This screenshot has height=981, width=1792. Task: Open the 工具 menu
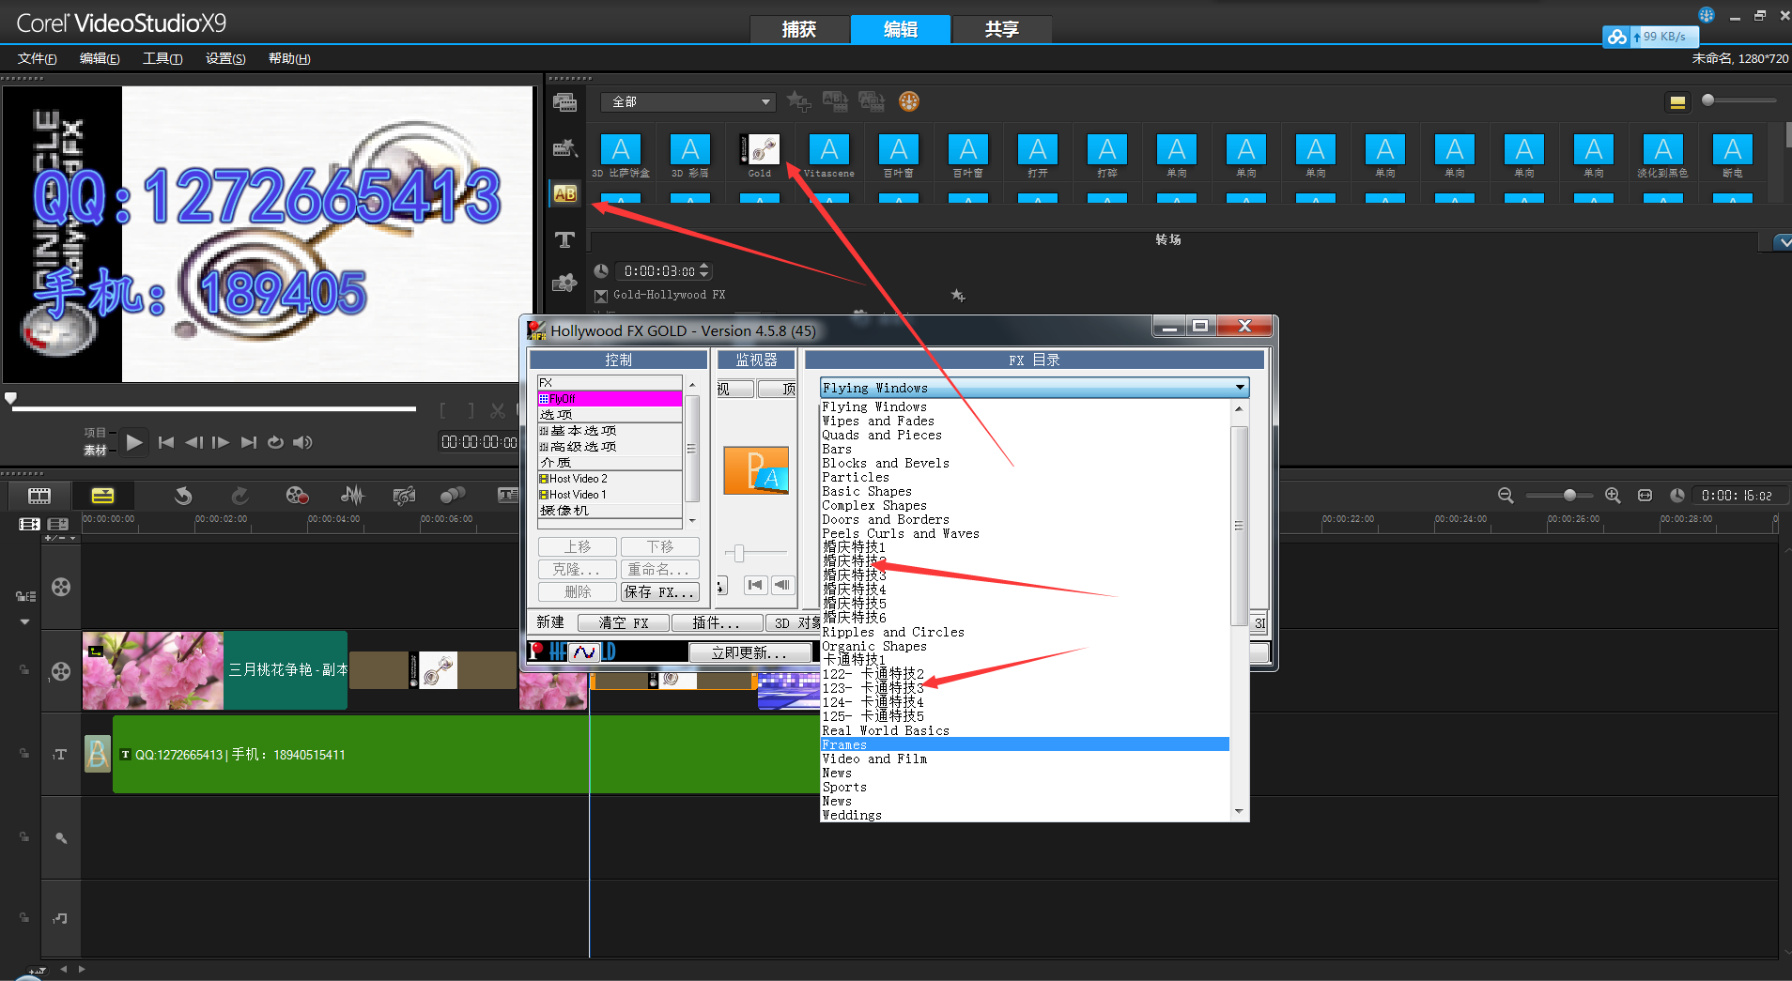(x=162, y=58)
